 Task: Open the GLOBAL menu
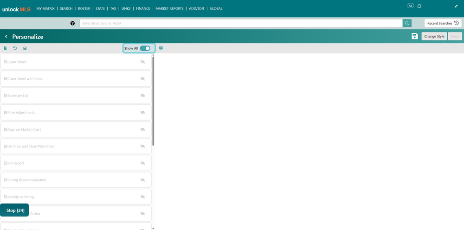(x=216, y=8)
